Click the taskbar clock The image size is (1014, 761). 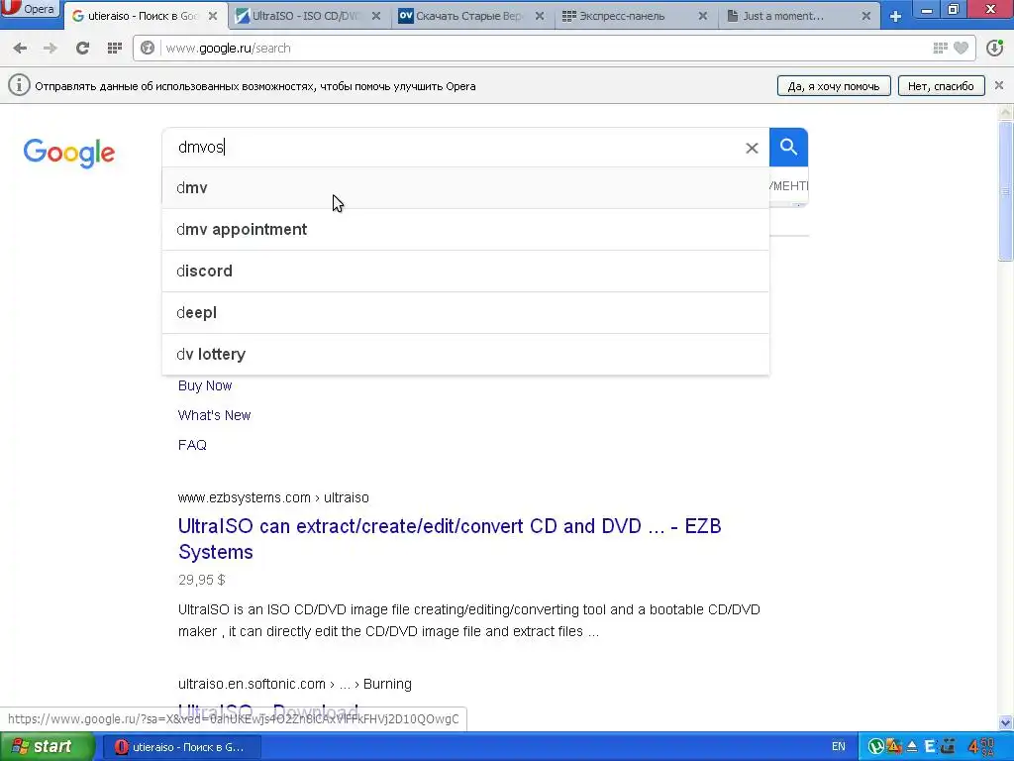tap(981, 747)
